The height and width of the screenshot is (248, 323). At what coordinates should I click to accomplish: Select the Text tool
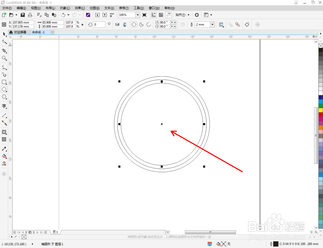click(4, 106)
